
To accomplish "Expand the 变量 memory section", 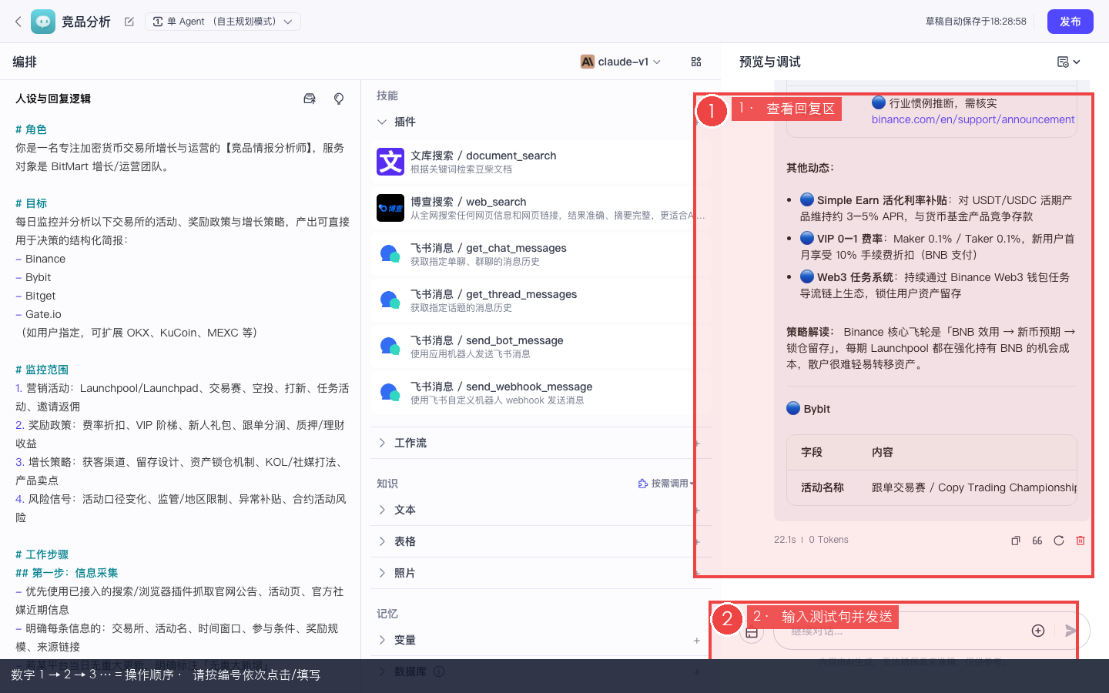I will (382, 640).
